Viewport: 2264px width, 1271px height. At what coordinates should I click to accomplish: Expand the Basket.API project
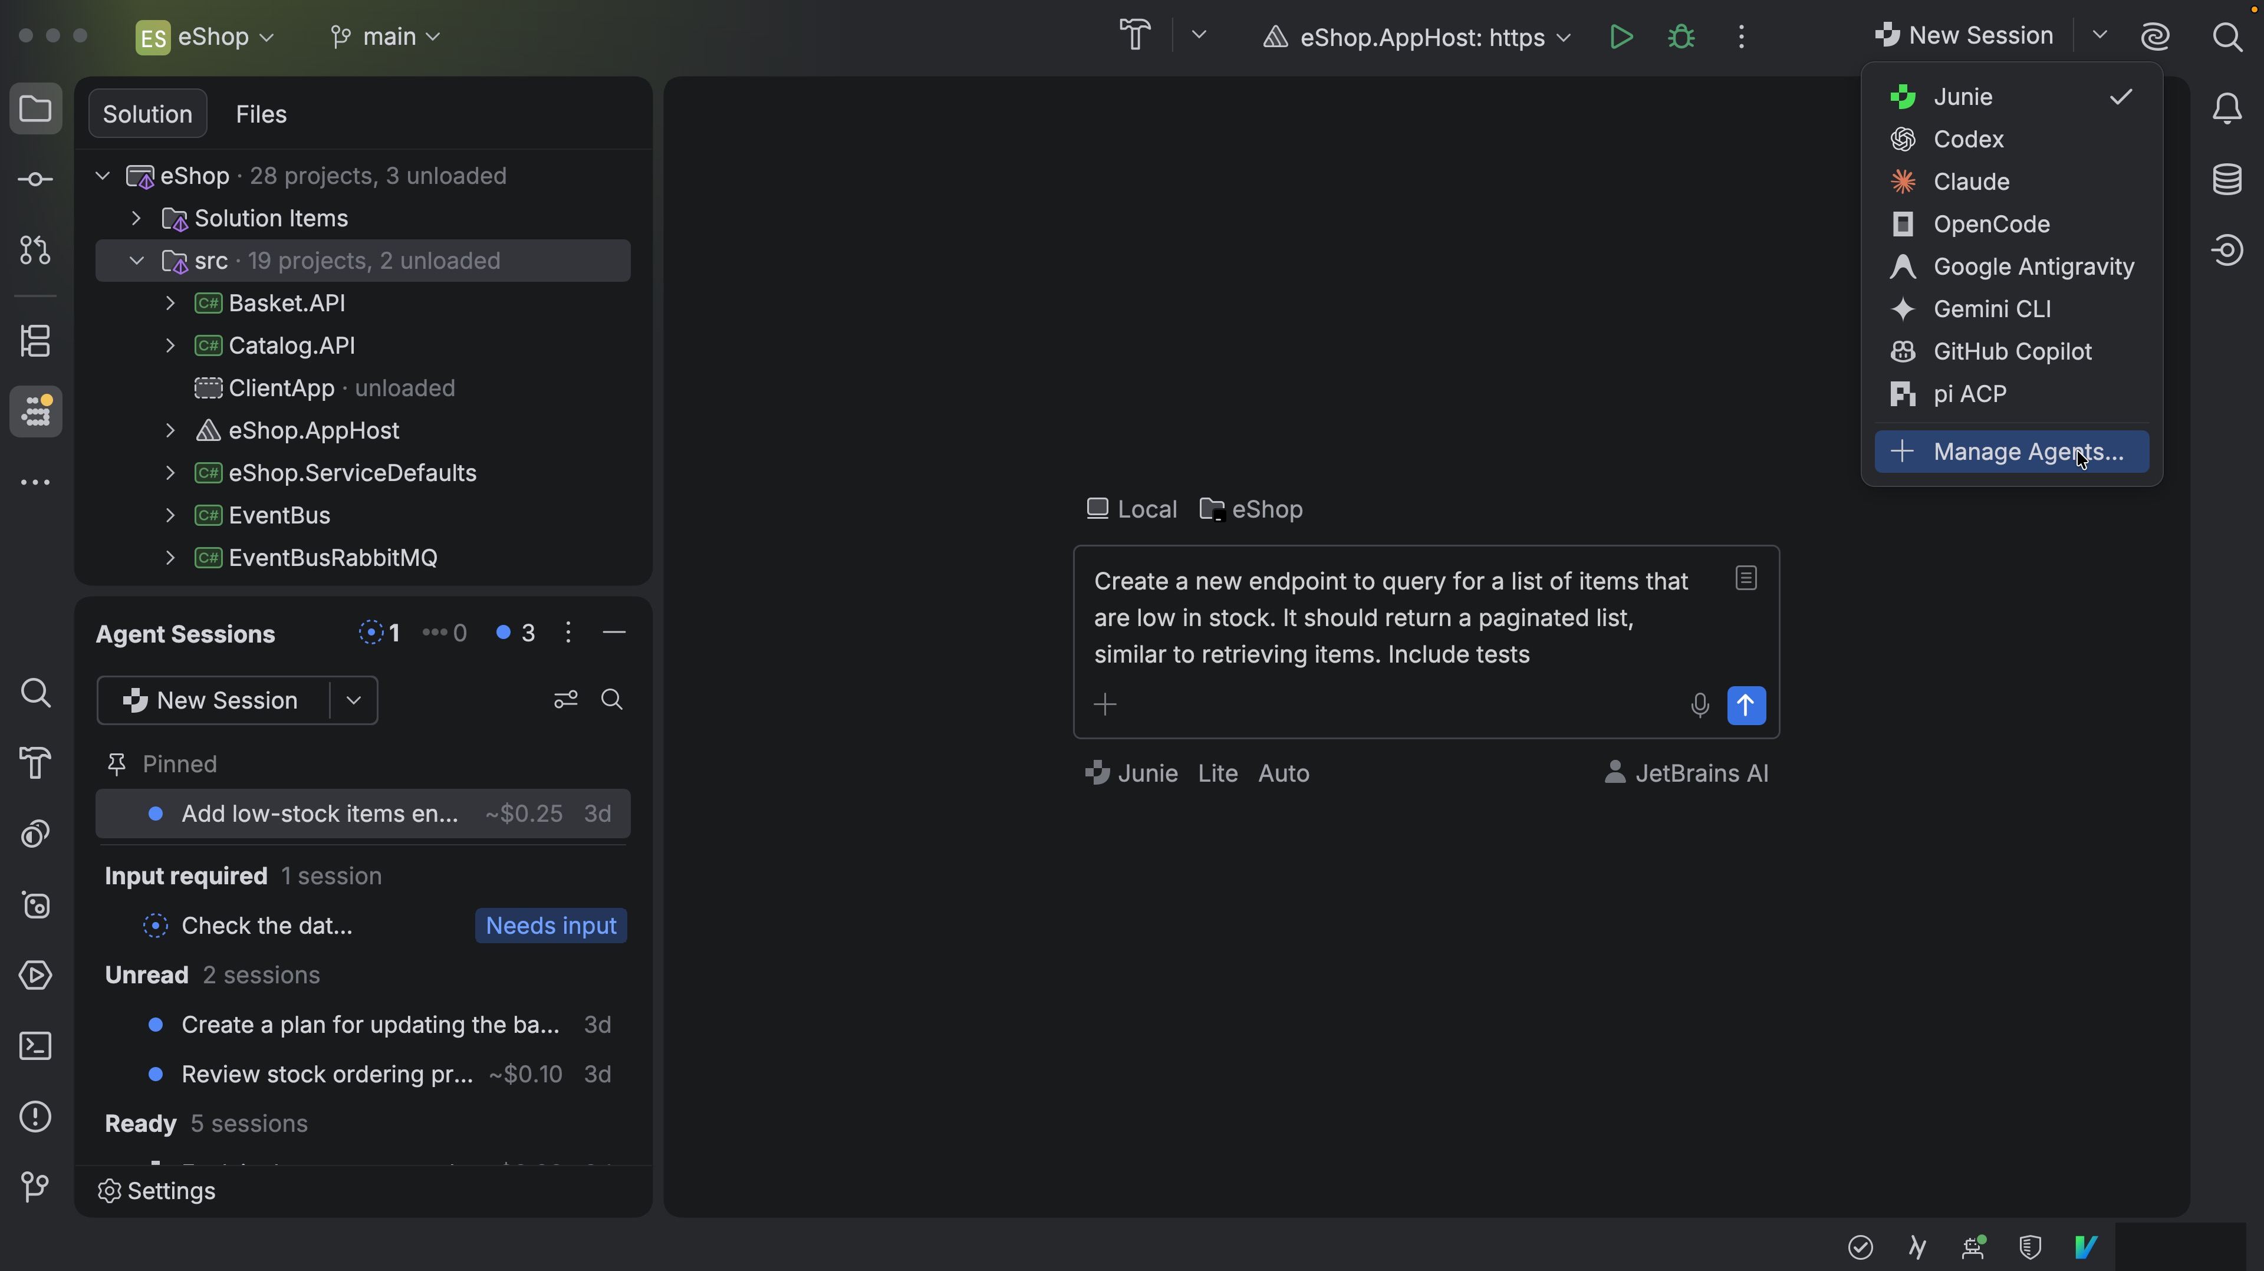[170, 303]
